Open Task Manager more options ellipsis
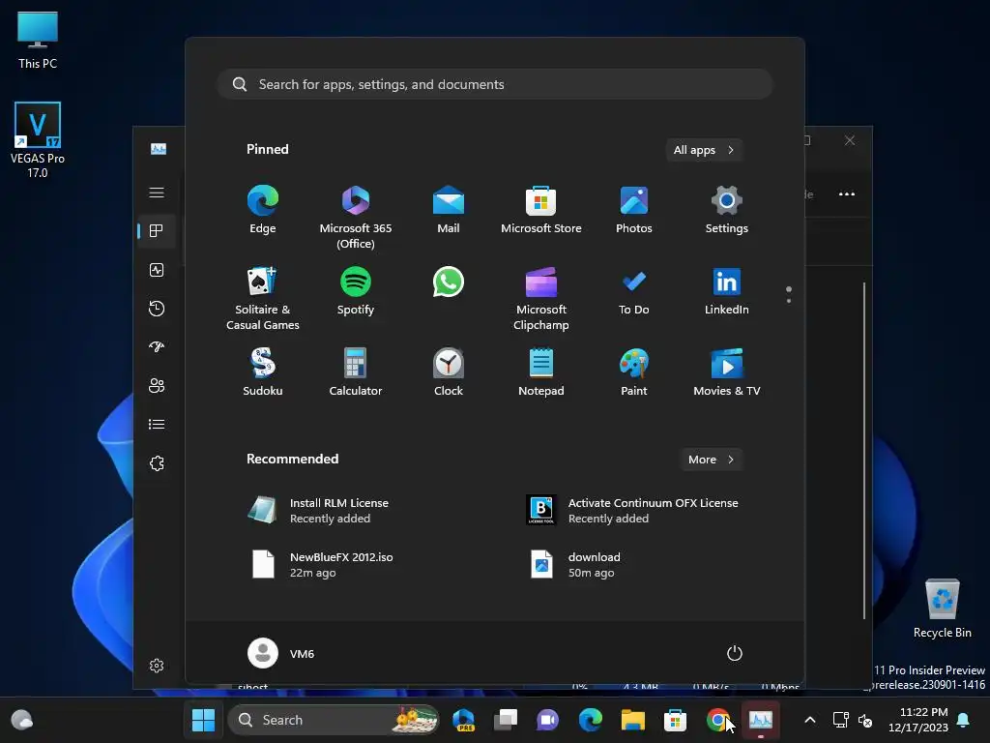The height and width of the screenshot is (743, 990). (x=847, y=193)
